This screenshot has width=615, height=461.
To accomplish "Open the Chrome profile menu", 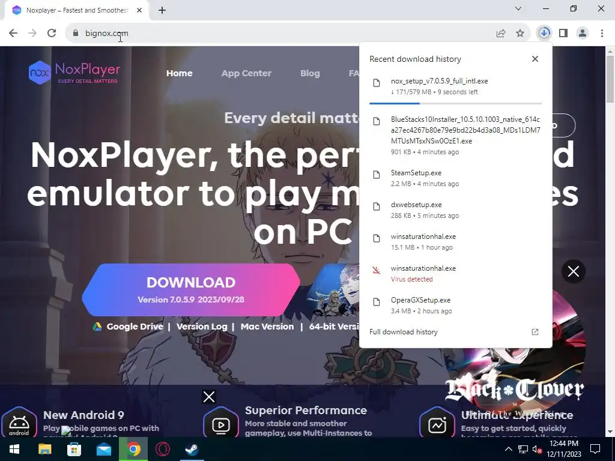I will pyautogui.click(x=583, y=34).
